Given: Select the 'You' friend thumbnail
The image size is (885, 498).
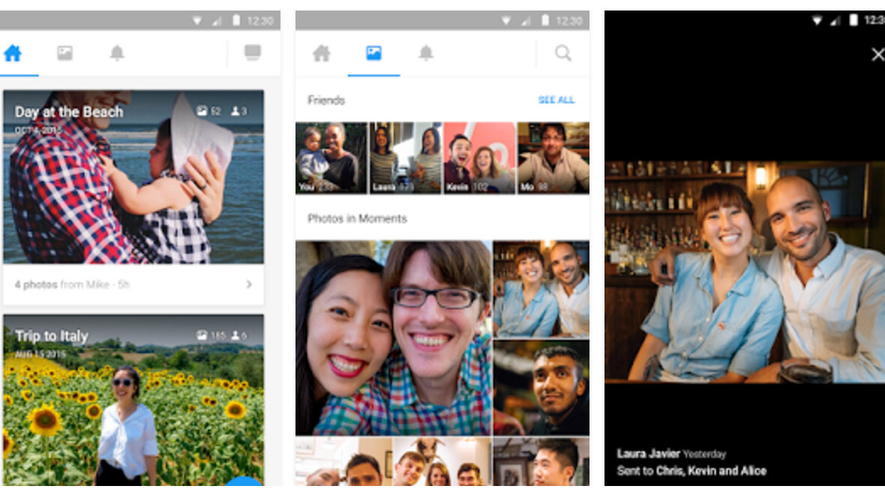Looking at the screenshot, I should click(331, 158).
